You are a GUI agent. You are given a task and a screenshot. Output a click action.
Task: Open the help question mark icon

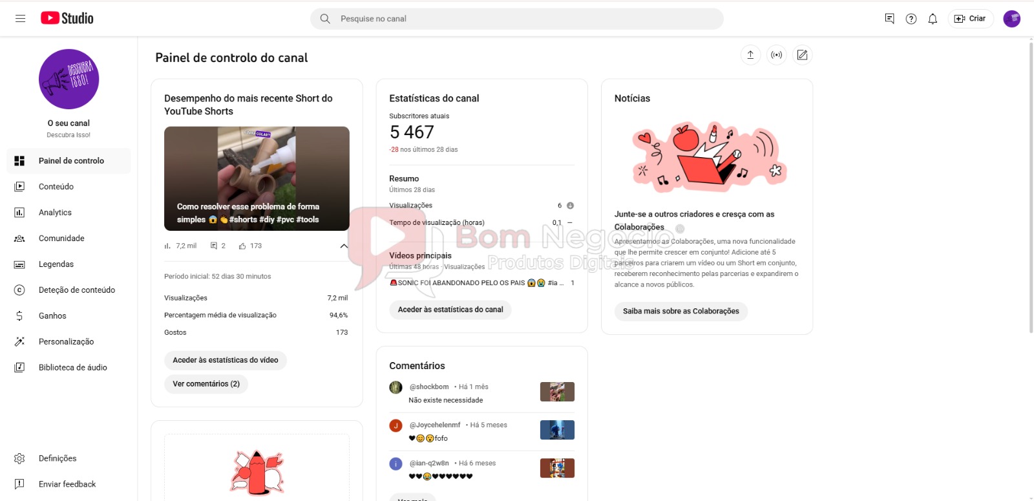coord(911,19)
